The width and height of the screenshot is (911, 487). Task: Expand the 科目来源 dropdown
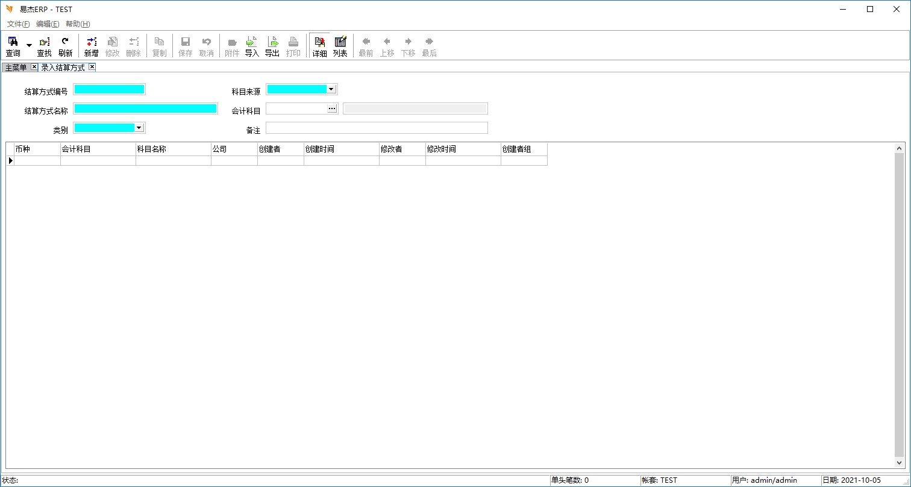331,89
